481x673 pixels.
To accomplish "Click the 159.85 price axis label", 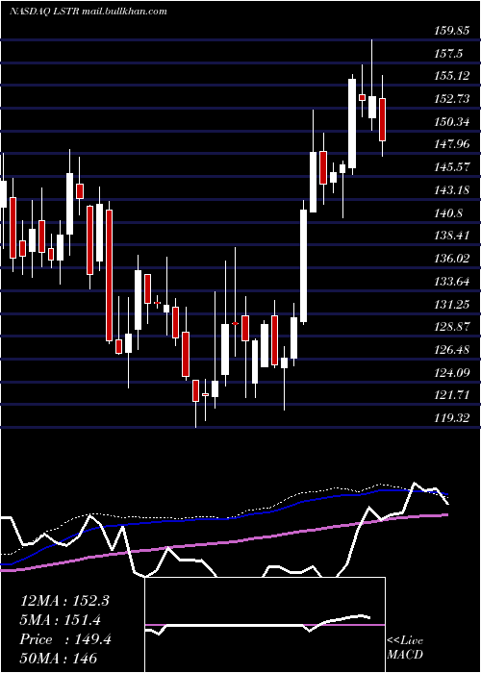I will point(451,31).
